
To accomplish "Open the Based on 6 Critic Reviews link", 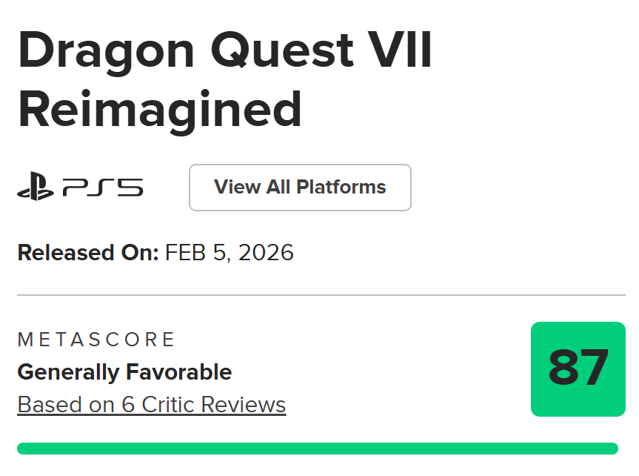I will [151, 405].
